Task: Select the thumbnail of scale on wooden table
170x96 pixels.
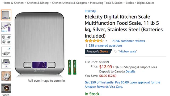Action: click(x=6, y=76)
